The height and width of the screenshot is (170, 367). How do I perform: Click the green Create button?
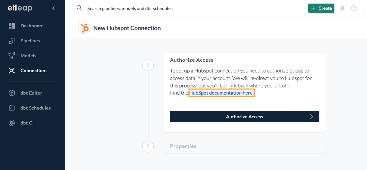coord(321,8)
